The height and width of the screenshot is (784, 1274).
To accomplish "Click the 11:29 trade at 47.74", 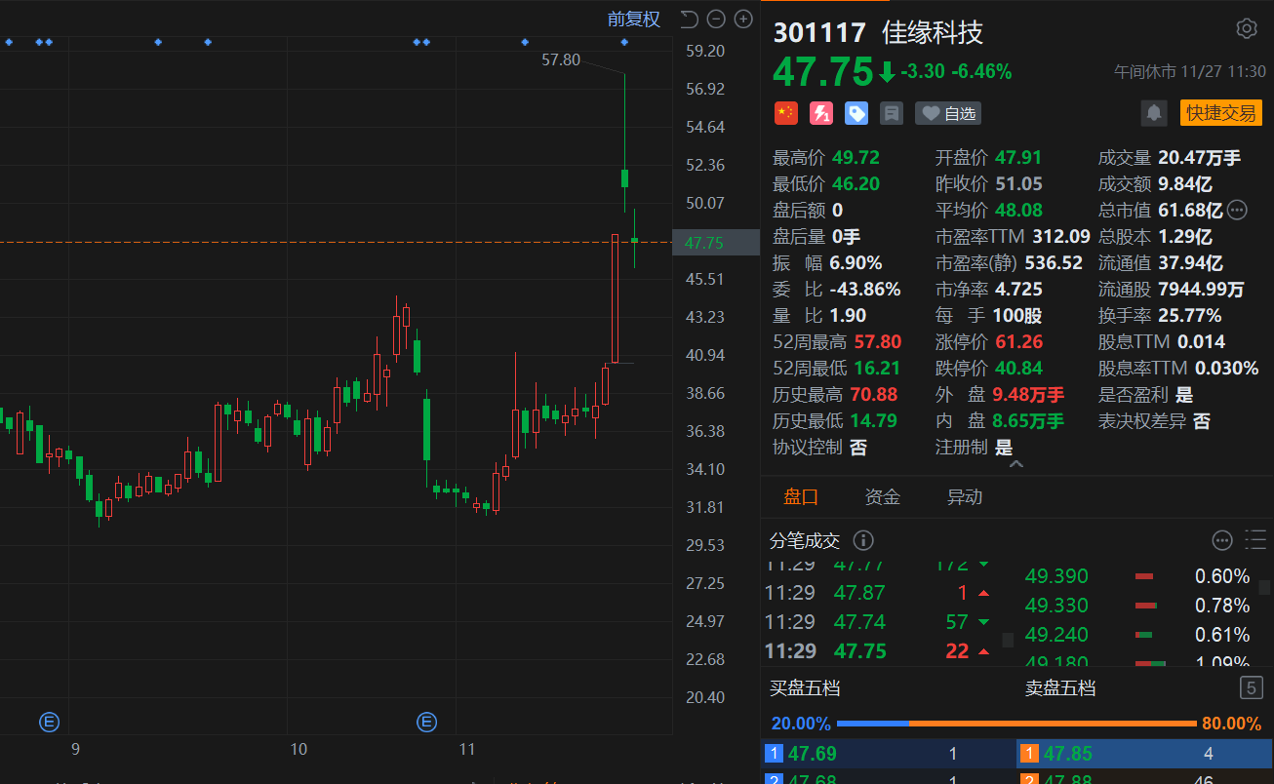I will tap(880, 622).
